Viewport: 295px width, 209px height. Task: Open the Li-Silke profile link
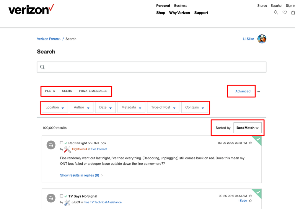pyautogui.click(x=248, y=39)
